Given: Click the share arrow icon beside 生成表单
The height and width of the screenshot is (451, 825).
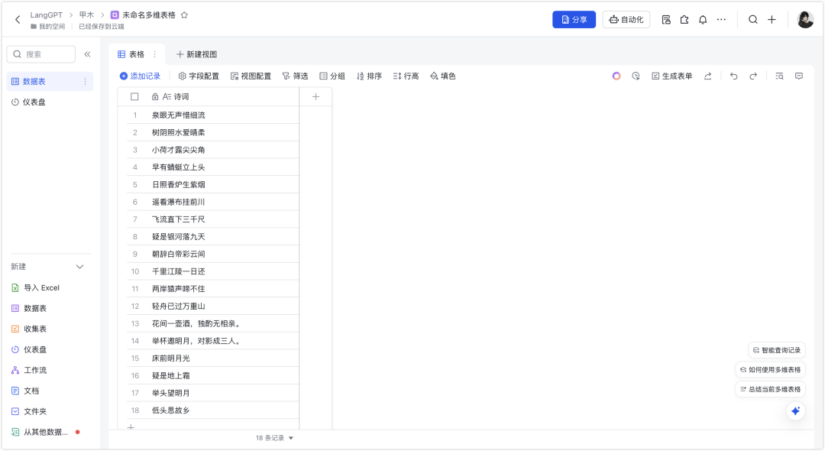Looking at the screenshot, I should pos(708,76).
